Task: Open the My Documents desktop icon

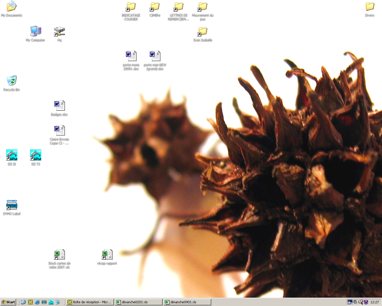Action: (x=12, y=9)
